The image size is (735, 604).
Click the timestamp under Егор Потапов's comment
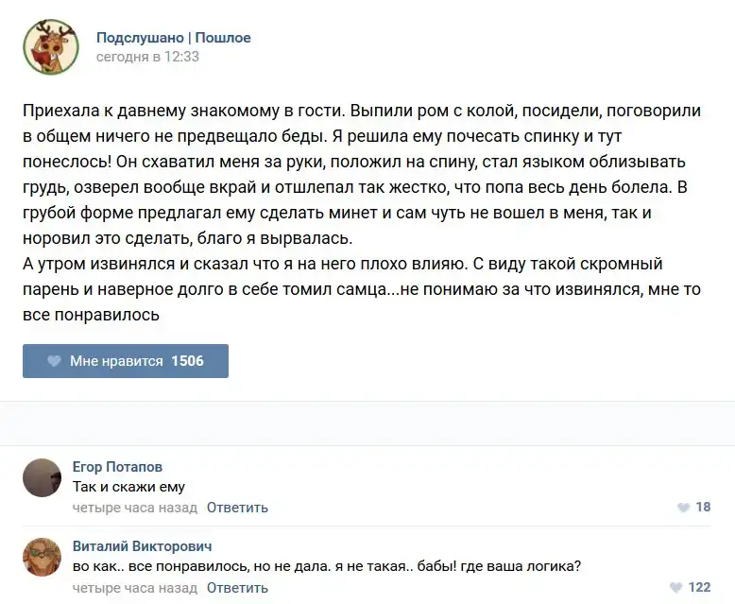(135, 508)
